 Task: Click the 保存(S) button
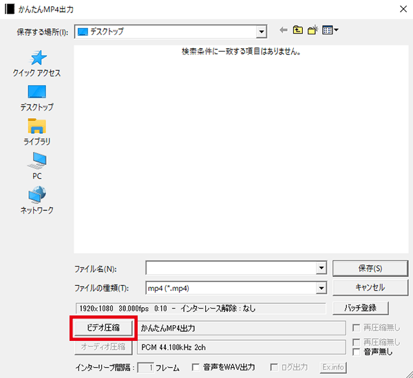point(370,268)
